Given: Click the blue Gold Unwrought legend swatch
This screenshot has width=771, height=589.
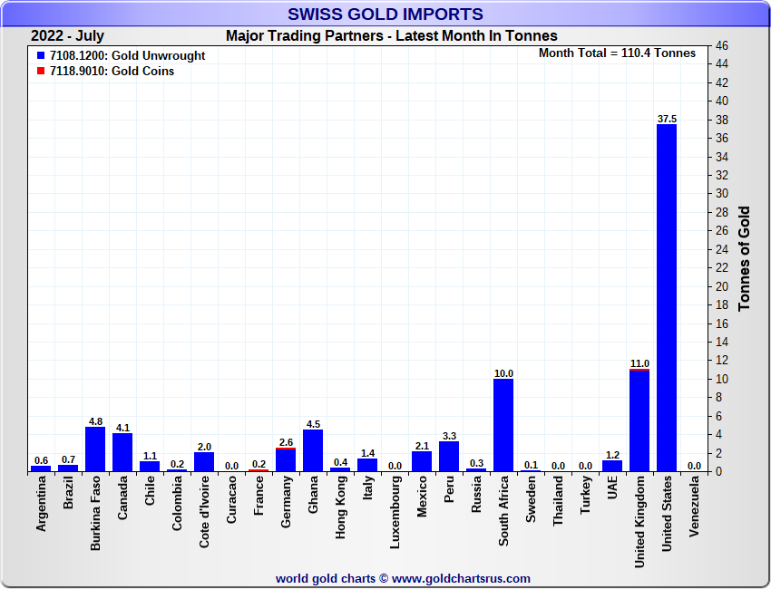Looking at the screenshot, I should 42,56.
